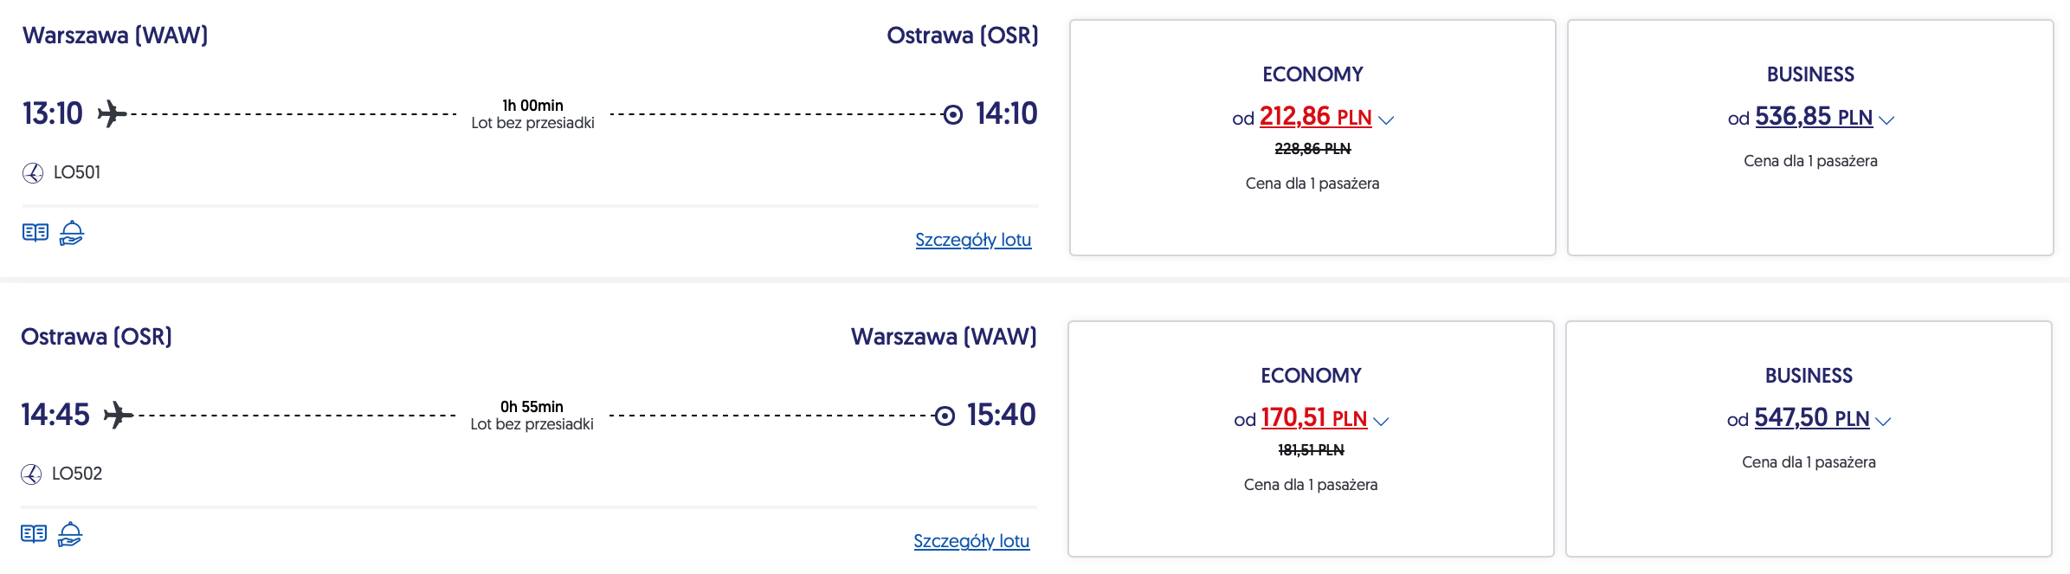
Task: Click the meal service icon on flight LO502
Action: pyautogui.click(x=70, y=534)
